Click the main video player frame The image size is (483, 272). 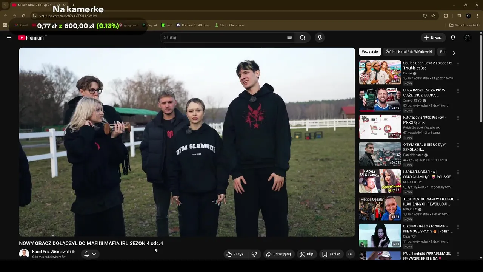click(x=187, y=142)
